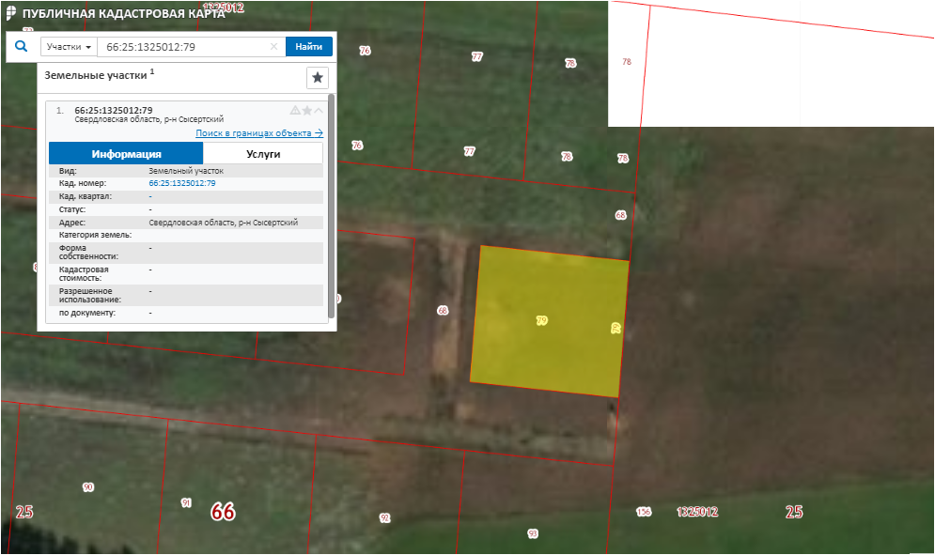Click the Кад. квартал value link
The image size is (935, 555).
(151, 196)
